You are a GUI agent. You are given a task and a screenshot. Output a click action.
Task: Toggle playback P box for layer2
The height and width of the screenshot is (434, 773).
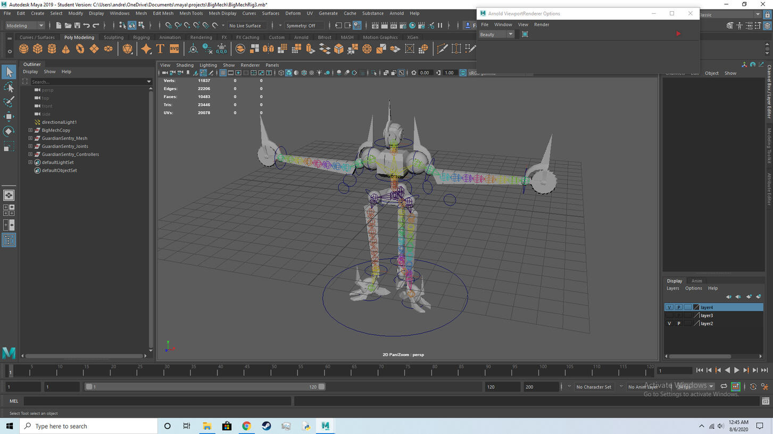coord(679,324)
